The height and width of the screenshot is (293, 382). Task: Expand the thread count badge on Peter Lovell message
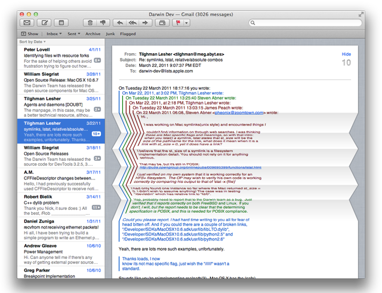click(97, 60)
